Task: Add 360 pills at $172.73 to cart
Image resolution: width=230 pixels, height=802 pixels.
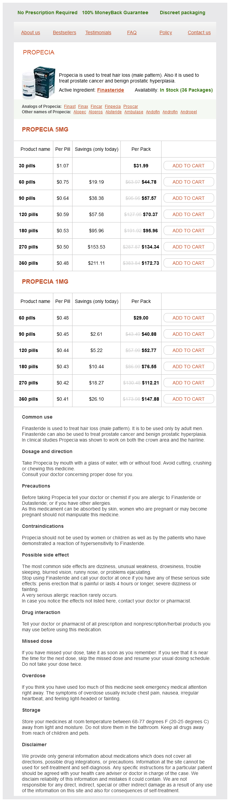Action: [x=189, y=263]
